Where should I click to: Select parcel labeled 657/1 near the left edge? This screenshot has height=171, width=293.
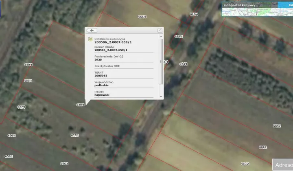tap(22, 107)
